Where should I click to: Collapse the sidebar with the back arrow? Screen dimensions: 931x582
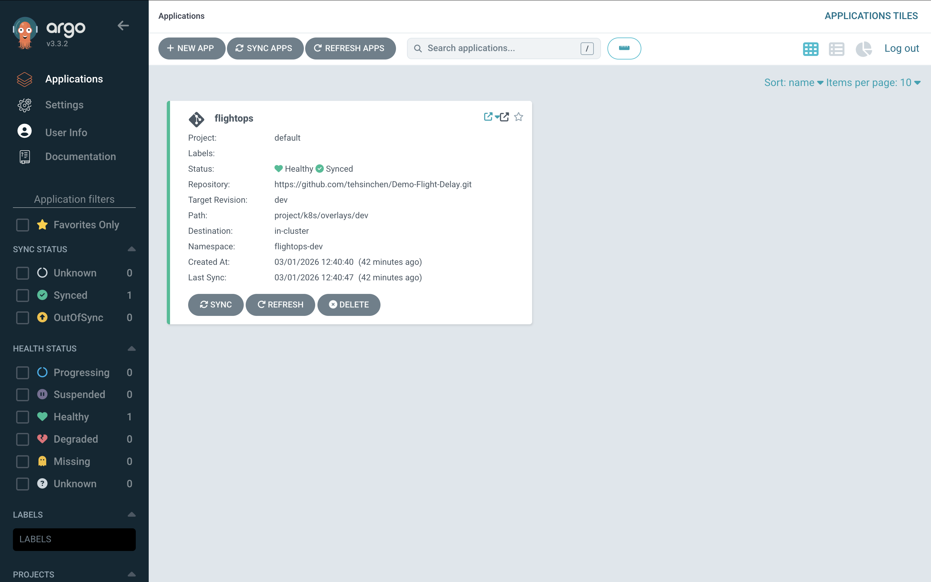[x=123, y=26]
